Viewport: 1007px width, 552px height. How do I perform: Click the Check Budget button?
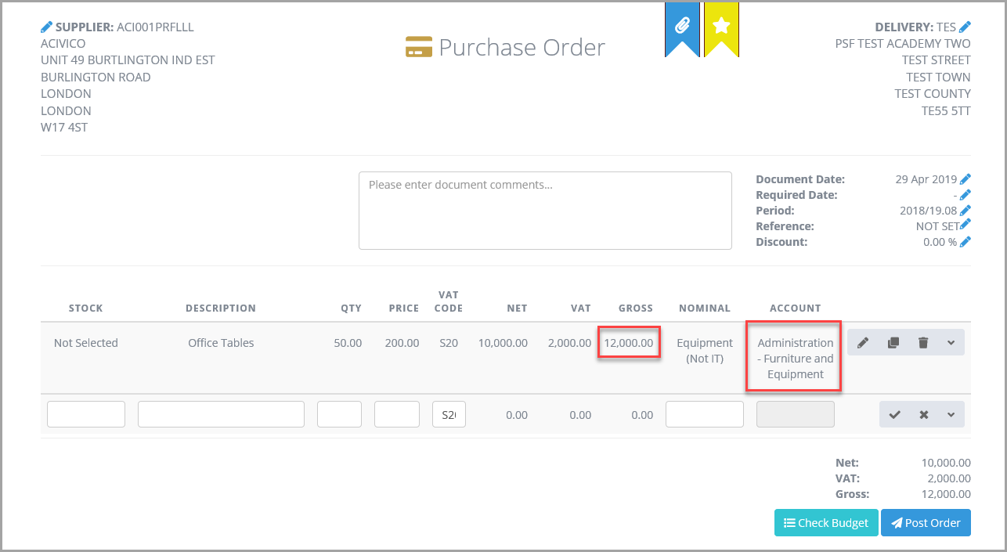click(x=826, y=523)
